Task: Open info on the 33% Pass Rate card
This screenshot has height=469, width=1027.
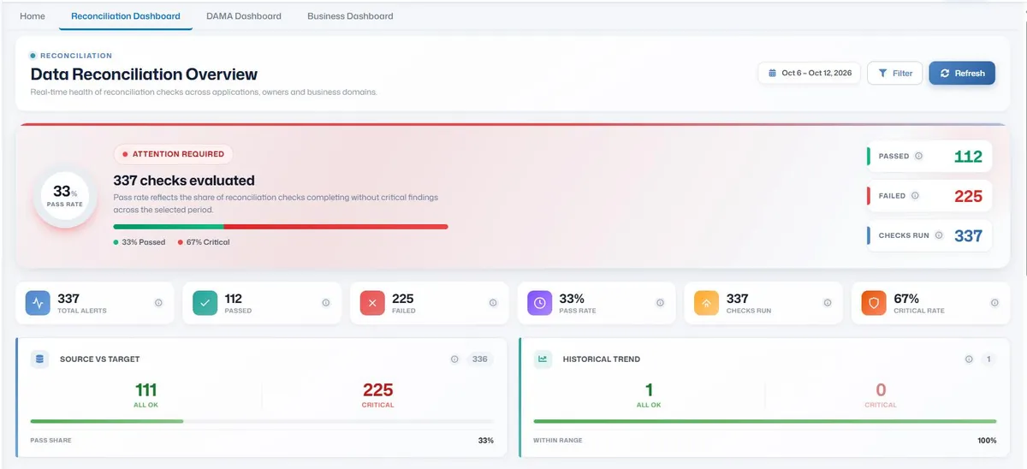Action: point(660,303)
